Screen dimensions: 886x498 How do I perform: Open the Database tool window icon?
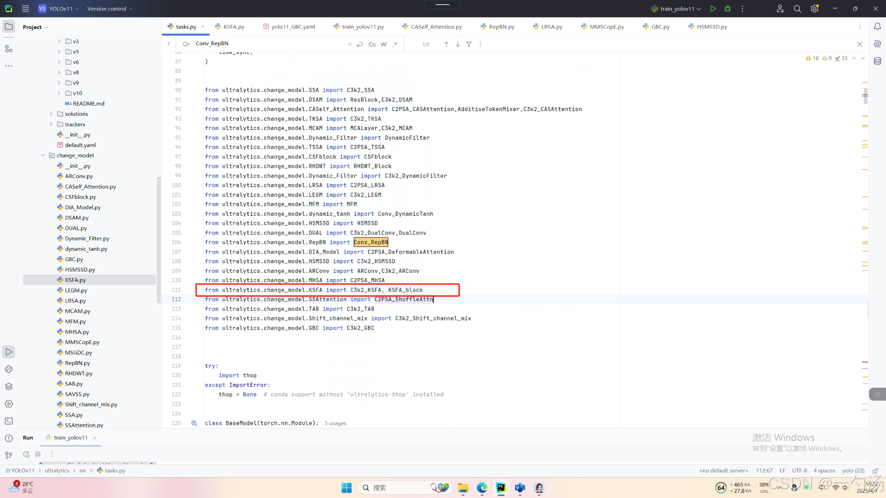pyautogui.click(x=877, y=61)
